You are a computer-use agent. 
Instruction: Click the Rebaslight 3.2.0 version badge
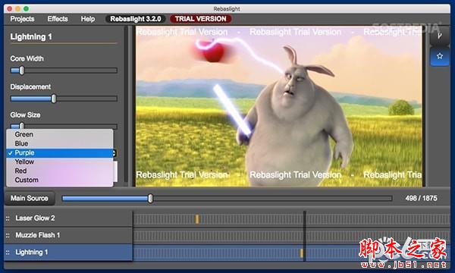136,19
